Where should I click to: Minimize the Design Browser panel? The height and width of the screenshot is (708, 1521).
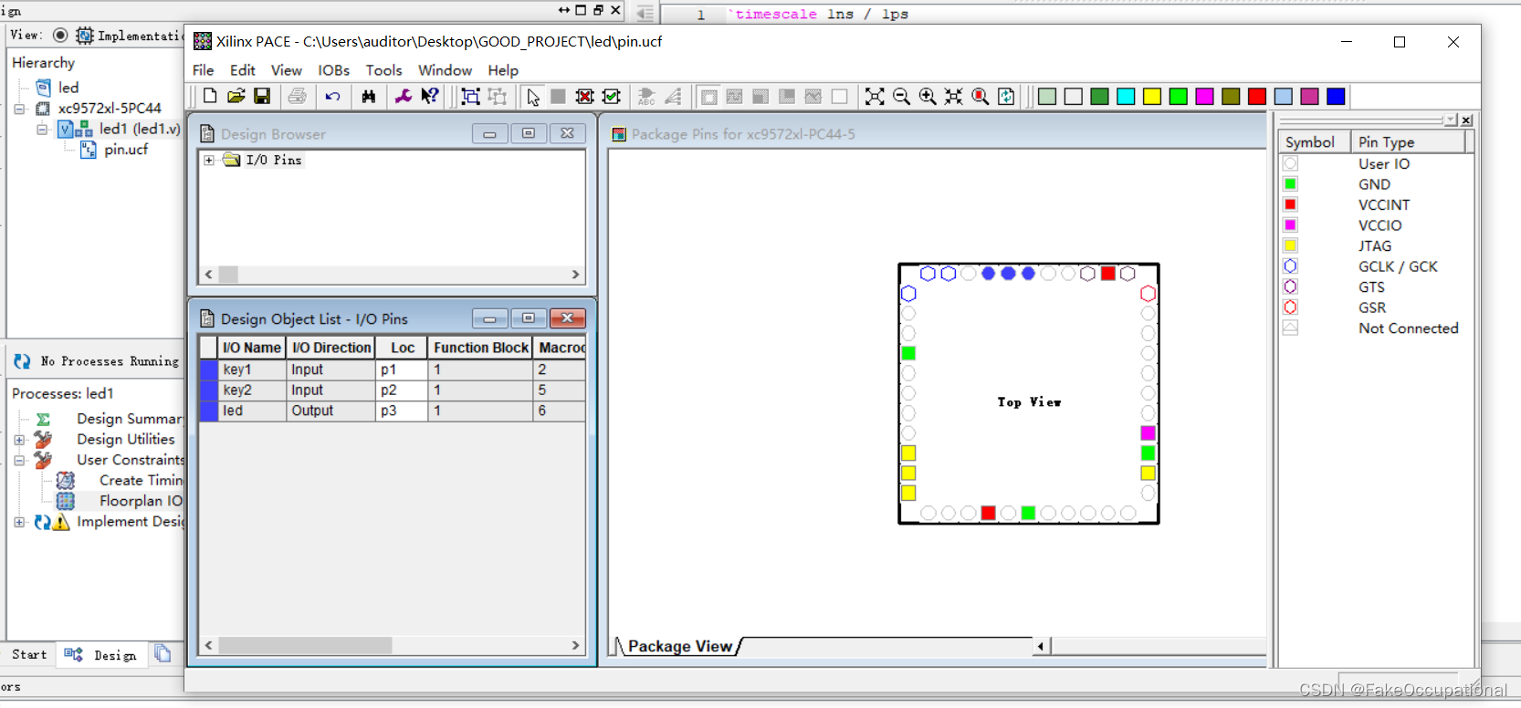489,134
